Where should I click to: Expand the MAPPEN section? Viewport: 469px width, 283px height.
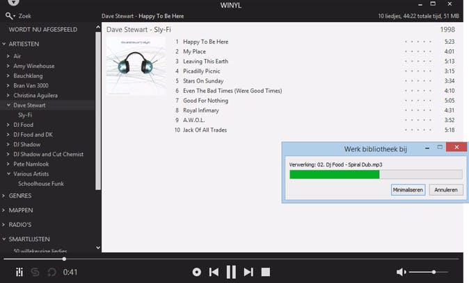tap(4, 210)
